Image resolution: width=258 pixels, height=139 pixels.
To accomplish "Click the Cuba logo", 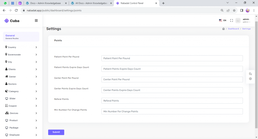I will pos(12,21).
